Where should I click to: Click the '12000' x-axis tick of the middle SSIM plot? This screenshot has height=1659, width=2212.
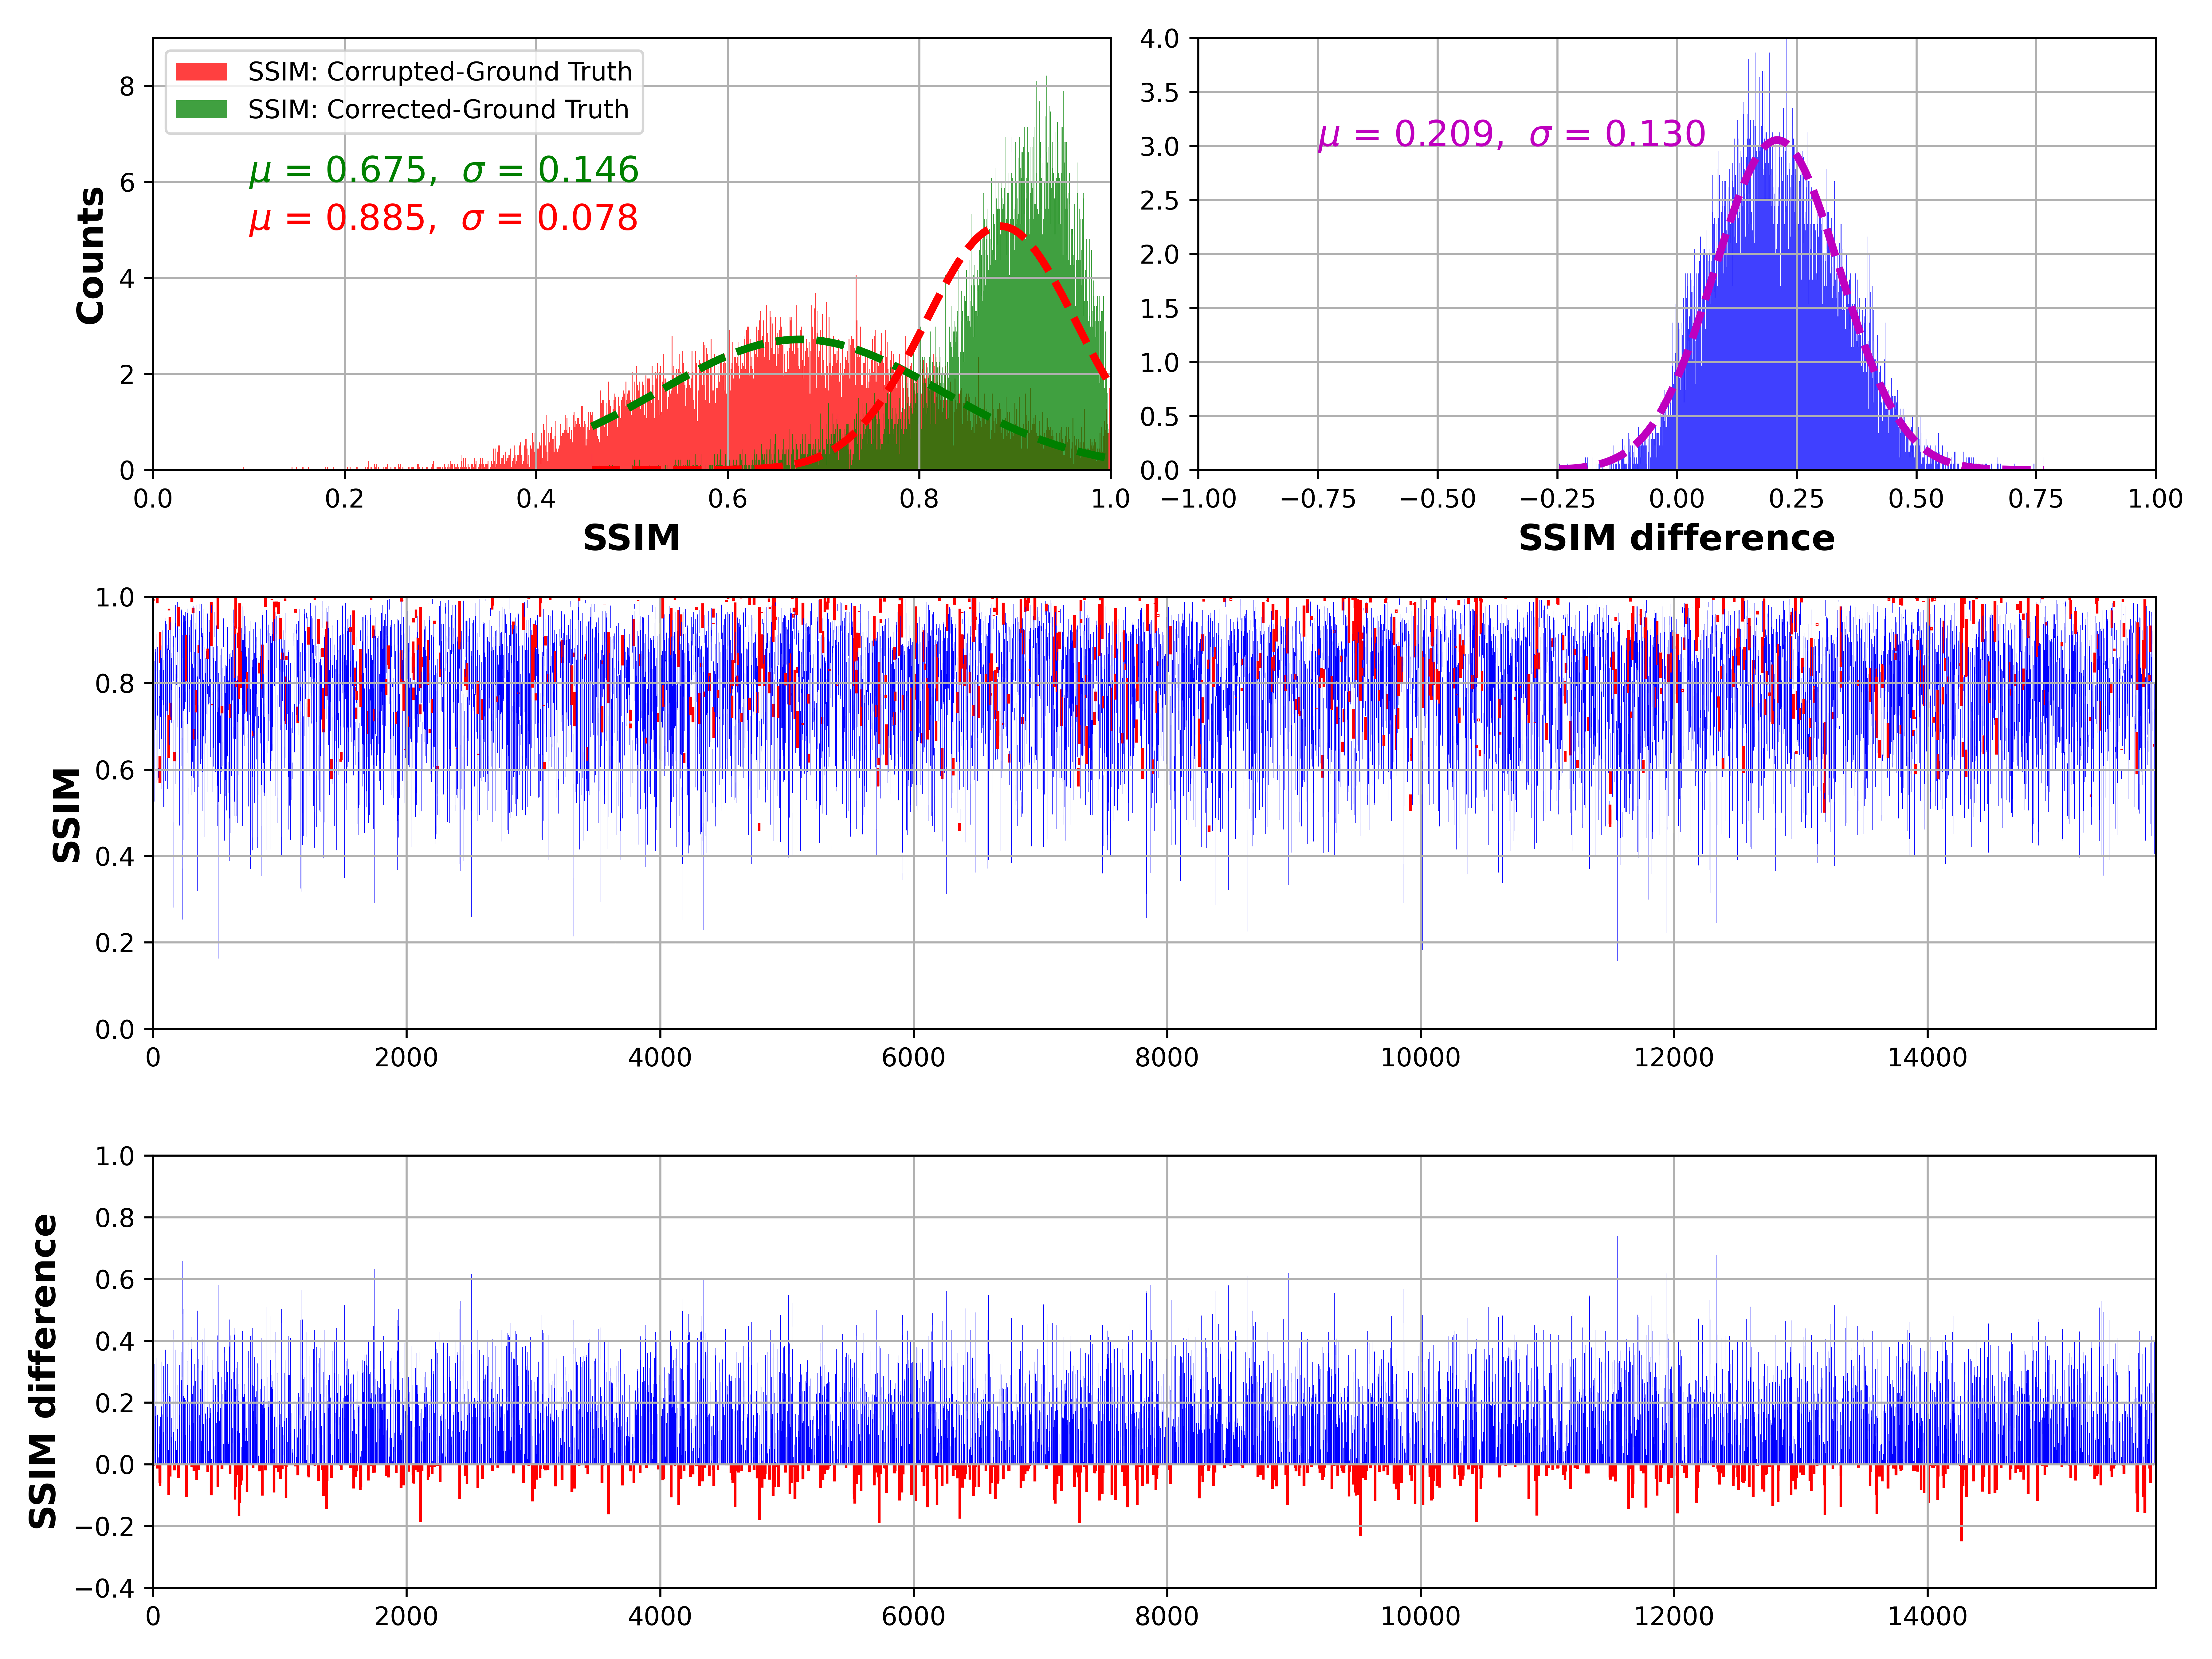(1674, 1058)
